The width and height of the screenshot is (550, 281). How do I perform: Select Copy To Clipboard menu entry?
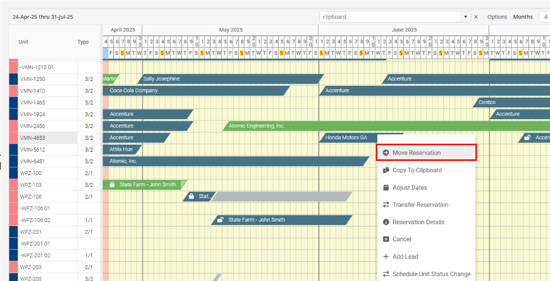(417, 170)
